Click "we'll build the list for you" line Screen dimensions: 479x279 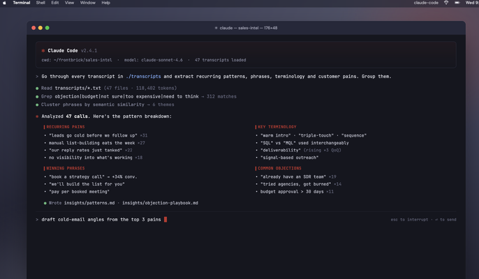(84, 184)
